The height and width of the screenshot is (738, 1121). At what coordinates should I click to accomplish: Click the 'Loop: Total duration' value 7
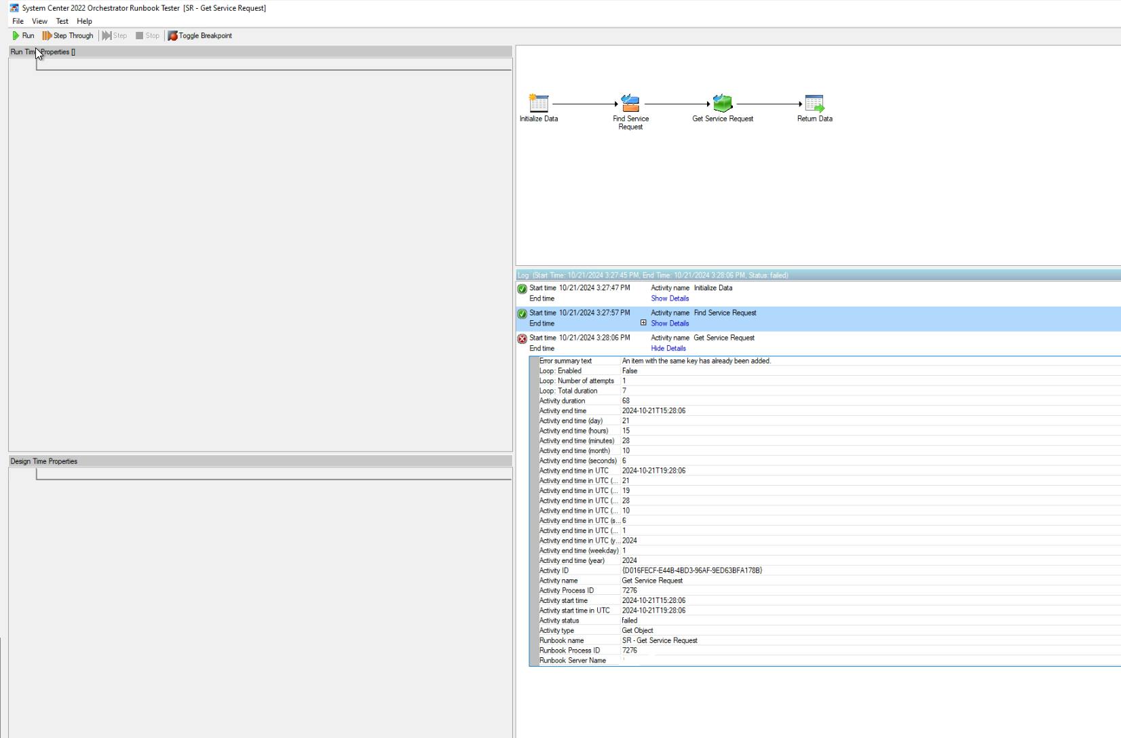[624, 391]
